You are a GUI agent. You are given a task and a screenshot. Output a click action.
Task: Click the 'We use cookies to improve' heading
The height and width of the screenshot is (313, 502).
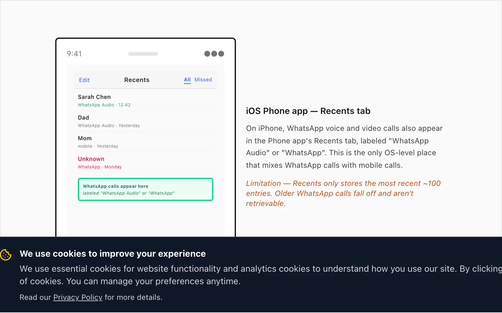pyautogui.click(x=113, y=254)
